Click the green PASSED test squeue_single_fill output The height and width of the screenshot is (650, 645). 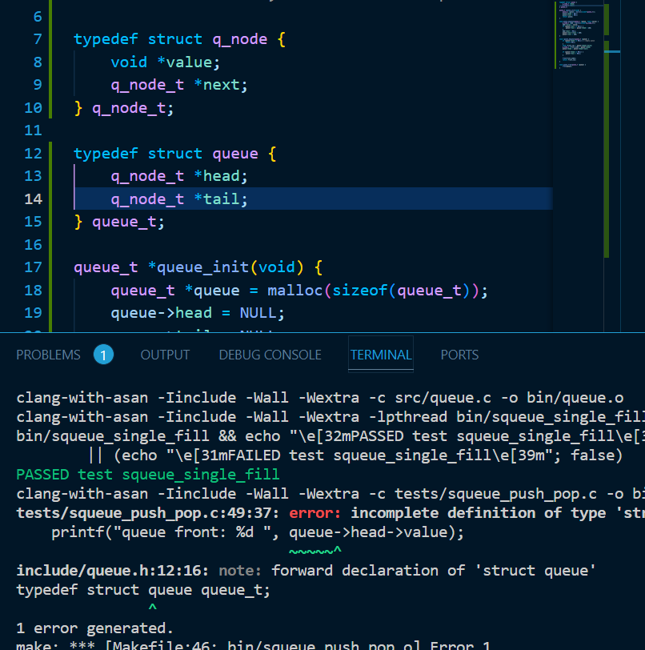(x=148, y=475)
